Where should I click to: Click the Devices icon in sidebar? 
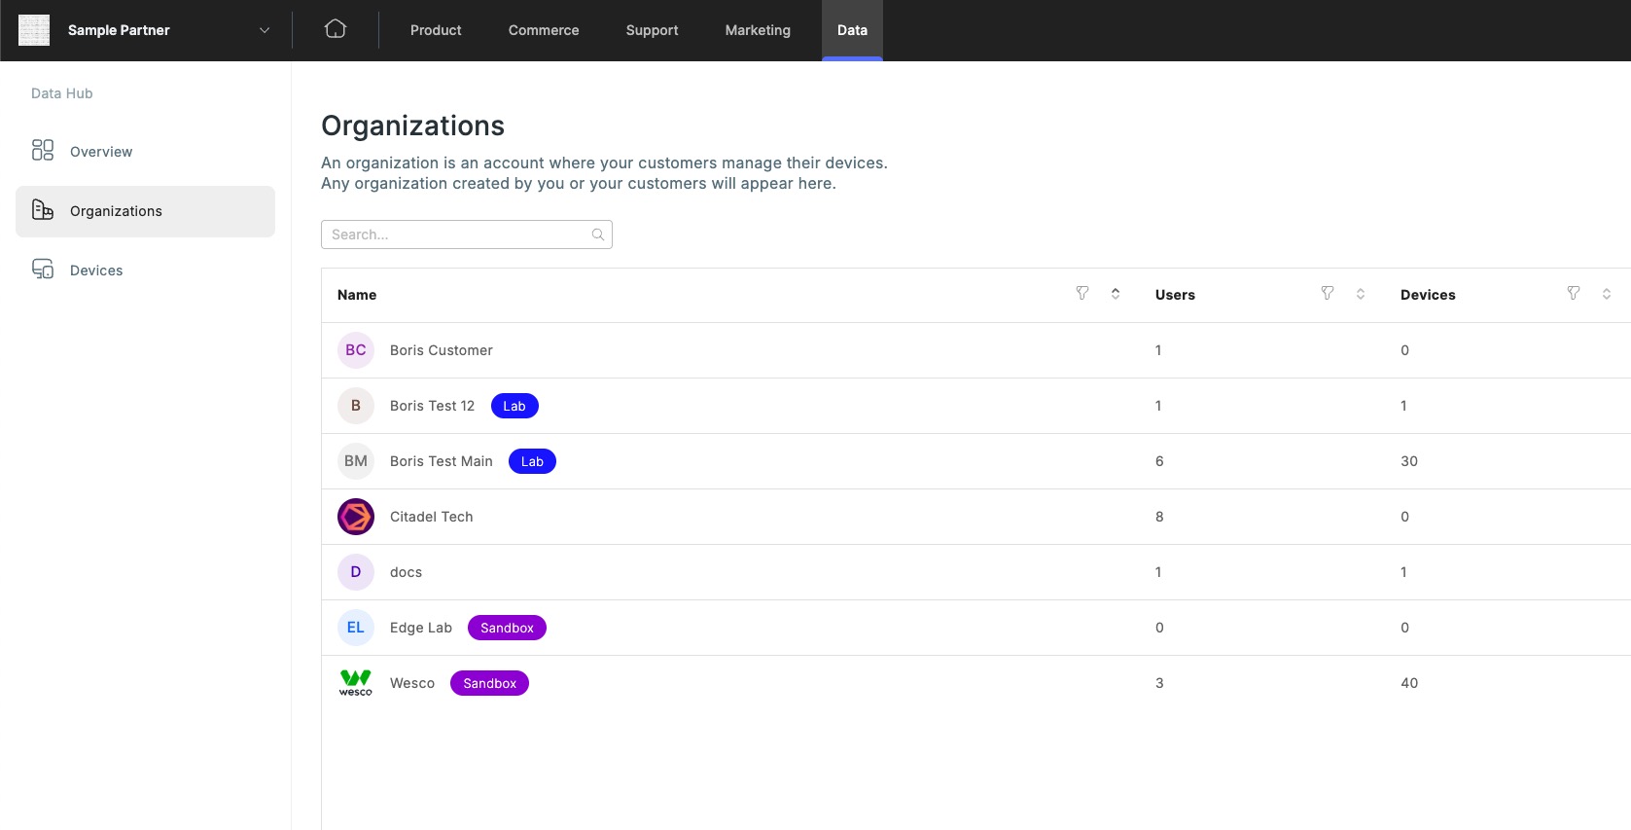pyautogui.click(x=43, y=269)
